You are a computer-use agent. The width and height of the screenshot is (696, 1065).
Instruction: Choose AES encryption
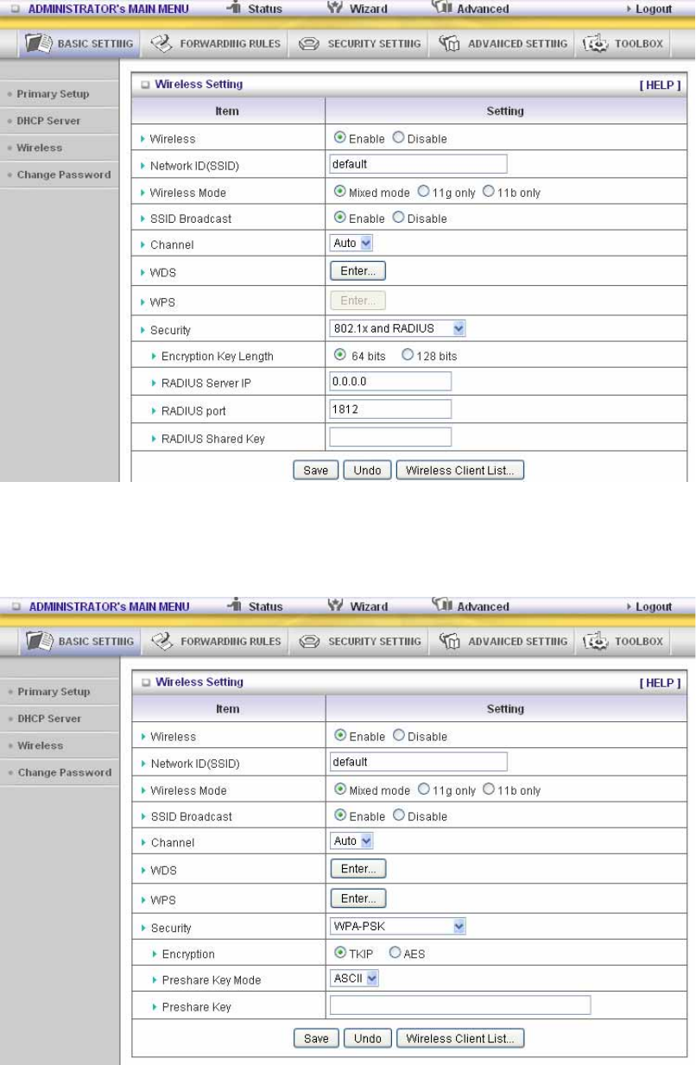tap(395, 954)
